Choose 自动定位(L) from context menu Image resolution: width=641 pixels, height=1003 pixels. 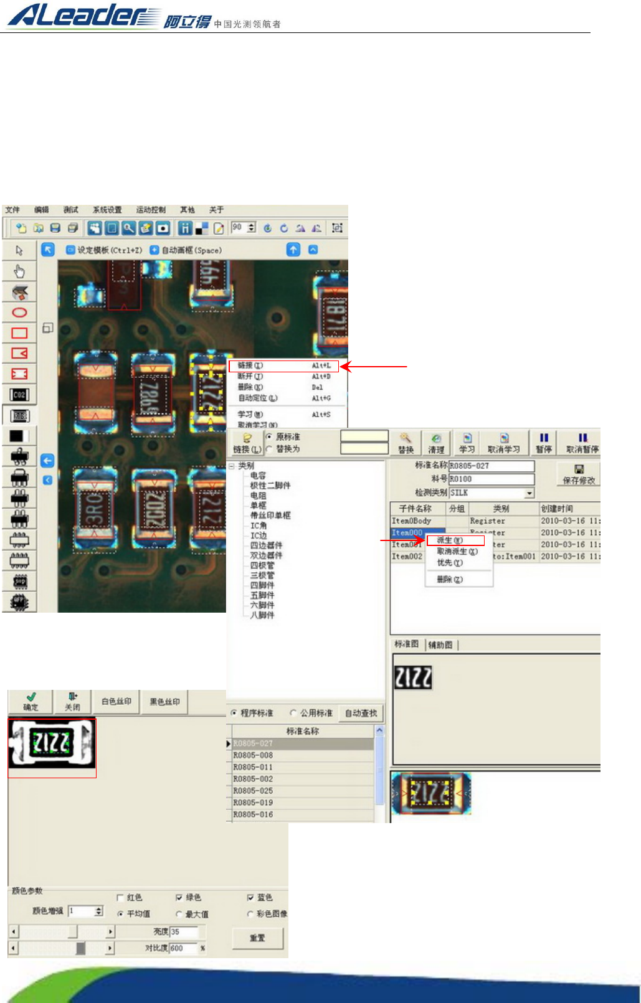click(284, 398)
